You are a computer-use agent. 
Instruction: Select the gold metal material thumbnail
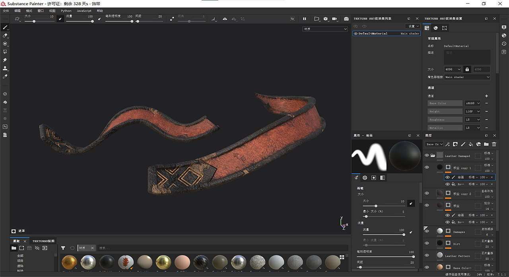[163, 263]
